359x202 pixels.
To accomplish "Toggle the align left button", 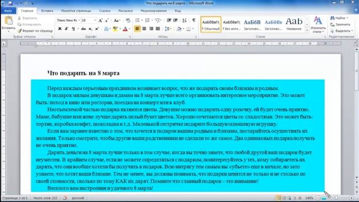I will click(137, 29).
